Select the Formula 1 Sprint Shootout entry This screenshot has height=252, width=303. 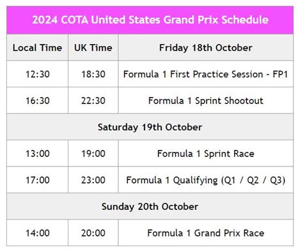tap(206, 101)
